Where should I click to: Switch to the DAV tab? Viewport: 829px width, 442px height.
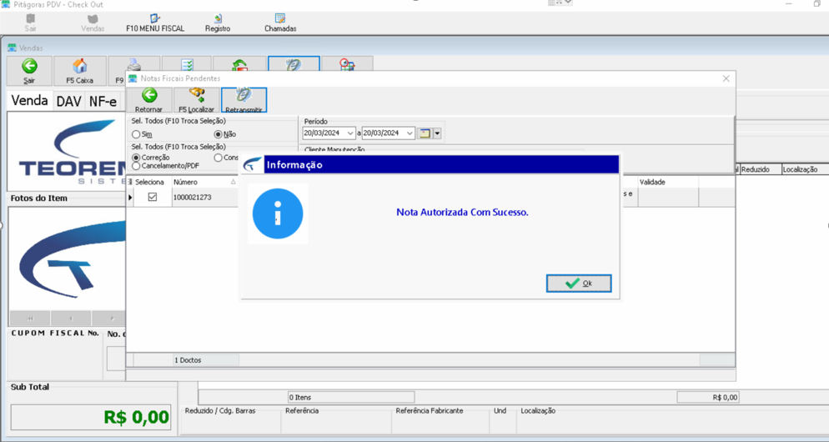(68, 101)
